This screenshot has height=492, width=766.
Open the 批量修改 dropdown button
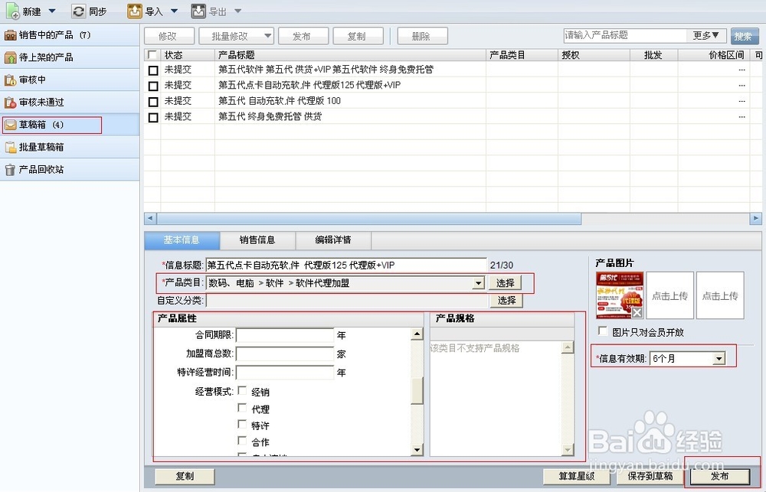236,36
